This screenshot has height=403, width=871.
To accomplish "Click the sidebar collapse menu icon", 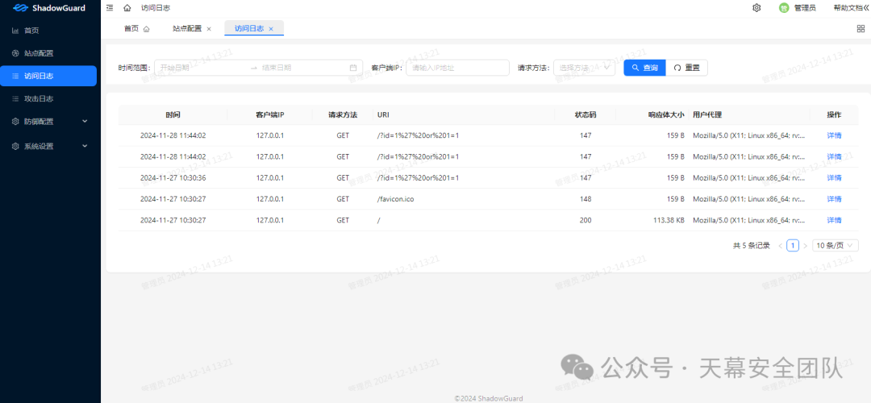I will (110, 8).
